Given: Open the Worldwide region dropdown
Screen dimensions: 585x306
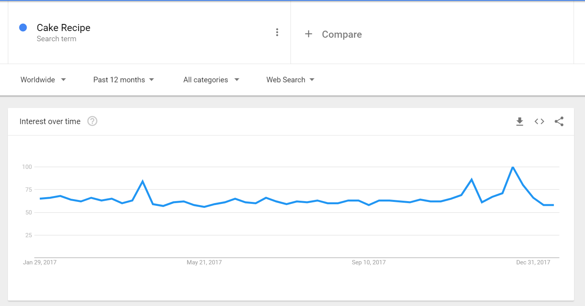Looking at the screenshot, I should [x=43, y=80].
